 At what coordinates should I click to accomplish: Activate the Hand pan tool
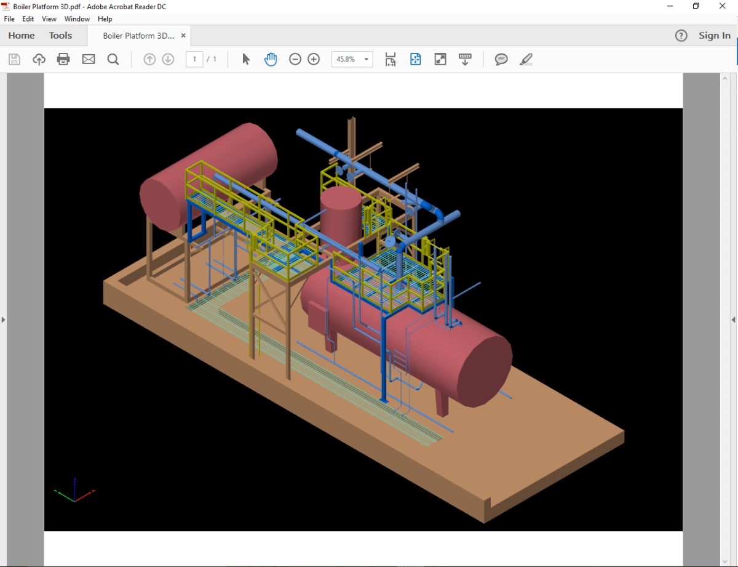pyautogui.click(x=271, y=59)
